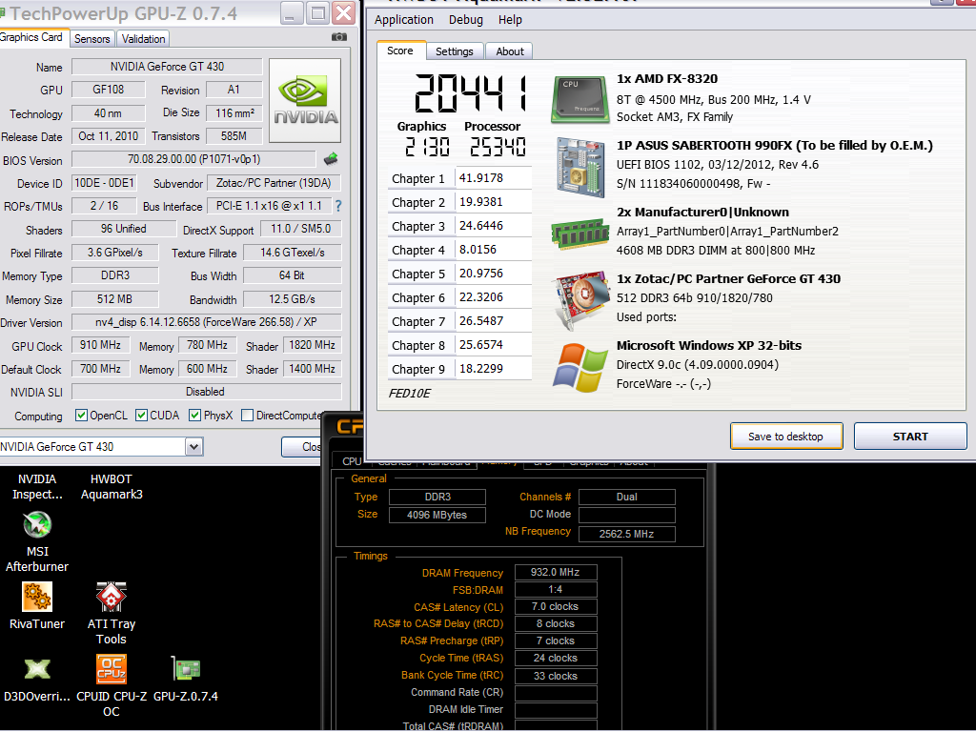The image size is (976, 732).
Task: Switch to the About tab in Aquamark
Action: point(509,51)
